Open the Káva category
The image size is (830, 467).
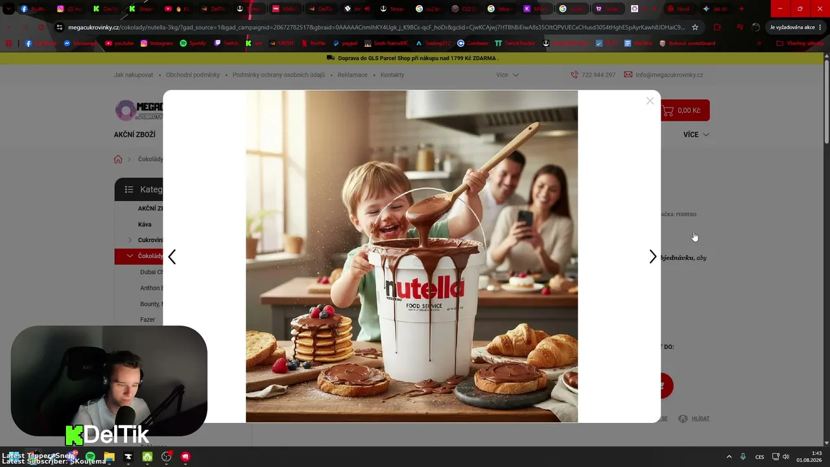point(145,224)
